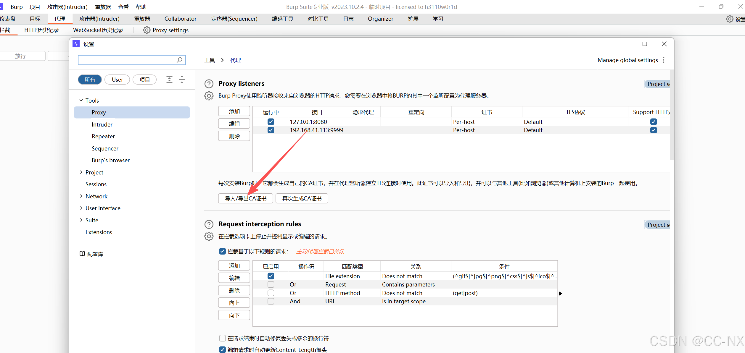
Task: Click the collapse-all sections icon
Action: point(182,80)
